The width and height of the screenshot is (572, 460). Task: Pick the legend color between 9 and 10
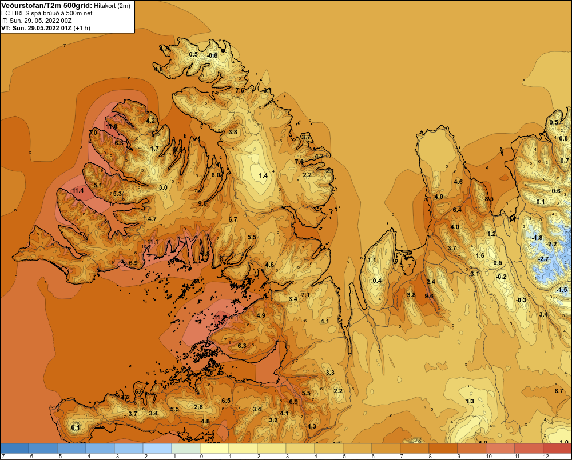[x=472, y=448]
